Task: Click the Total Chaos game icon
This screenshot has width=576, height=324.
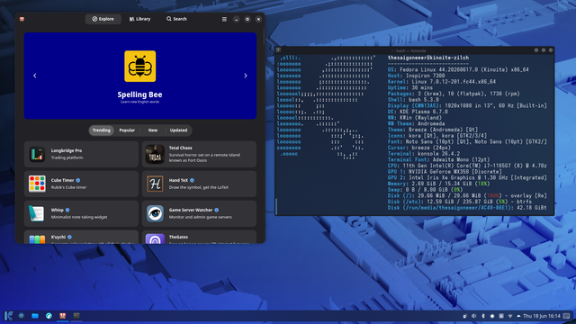Action: click(155, 154)
